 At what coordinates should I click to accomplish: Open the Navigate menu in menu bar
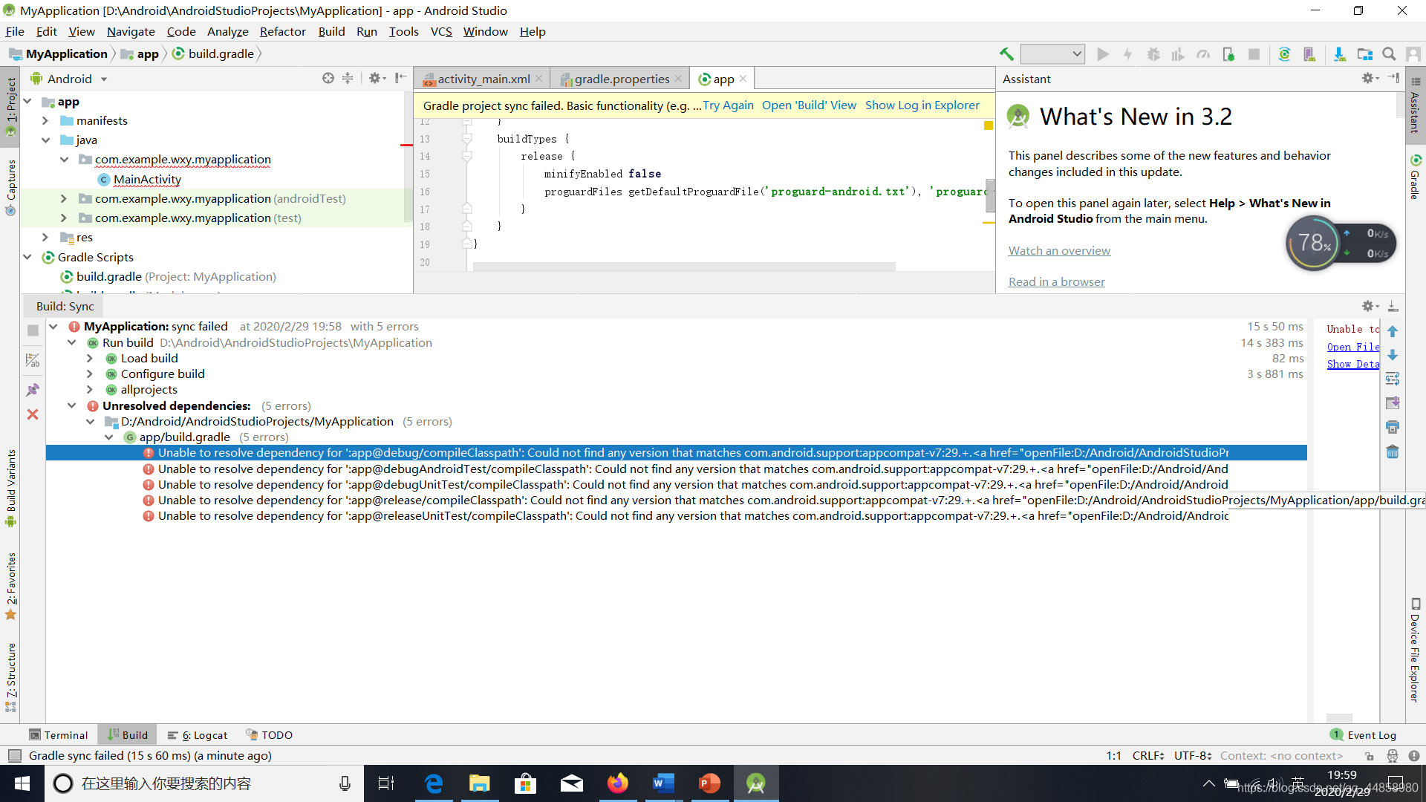[130, 31]
